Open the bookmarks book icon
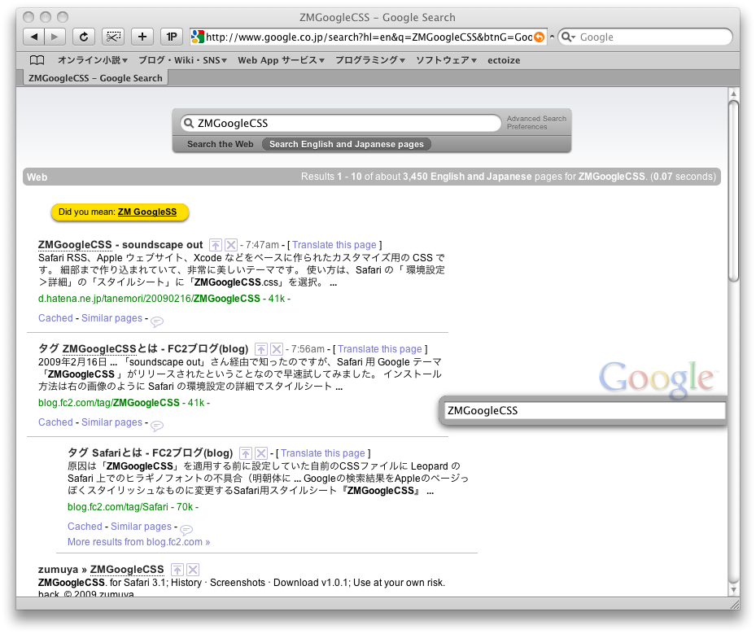The image size is (756, 634). click(x=37, y=60)
